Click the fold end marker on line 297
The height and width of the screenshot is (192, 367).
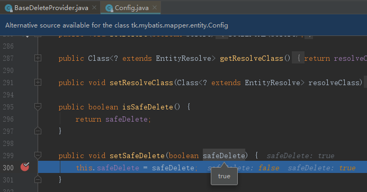[38, 131]
